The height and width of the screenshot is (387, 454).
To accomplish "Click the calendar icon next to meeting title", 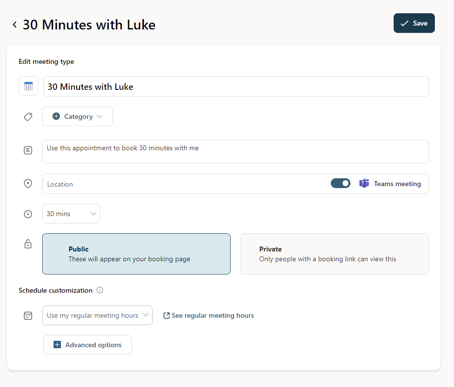I will (28, 86).
